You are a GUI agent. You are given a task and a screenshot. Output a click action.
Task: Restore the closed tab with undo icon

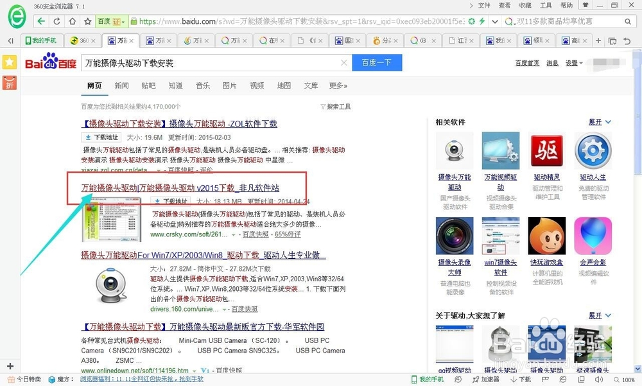tap(627, 40)
